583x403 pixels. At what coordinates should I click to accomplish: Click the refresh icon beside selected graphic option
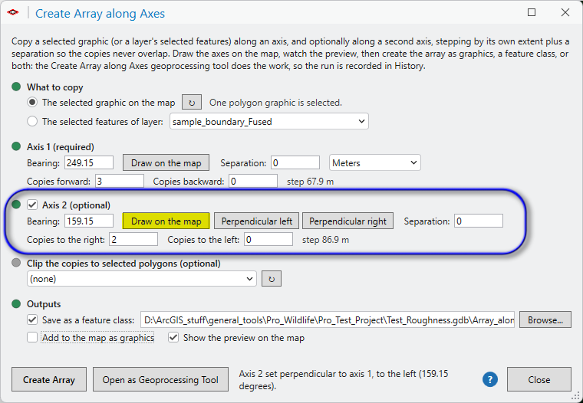(x=192, y=103)
